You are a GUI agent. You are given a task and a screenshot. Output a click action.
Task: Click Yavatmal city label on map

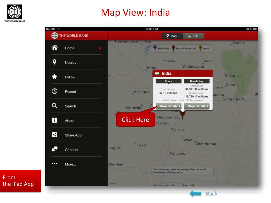point(164,123)
